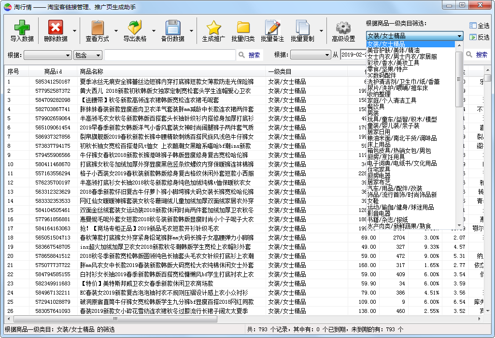Click the 批量归类 folder icon
The image size is (495, 338).
coord(243,31)
